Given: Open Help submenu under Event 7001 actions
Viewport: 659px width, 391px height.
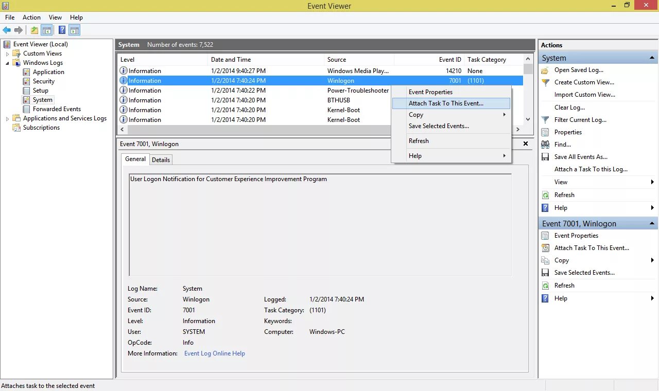Looking at the screenshot, I should tap(597, 298).
